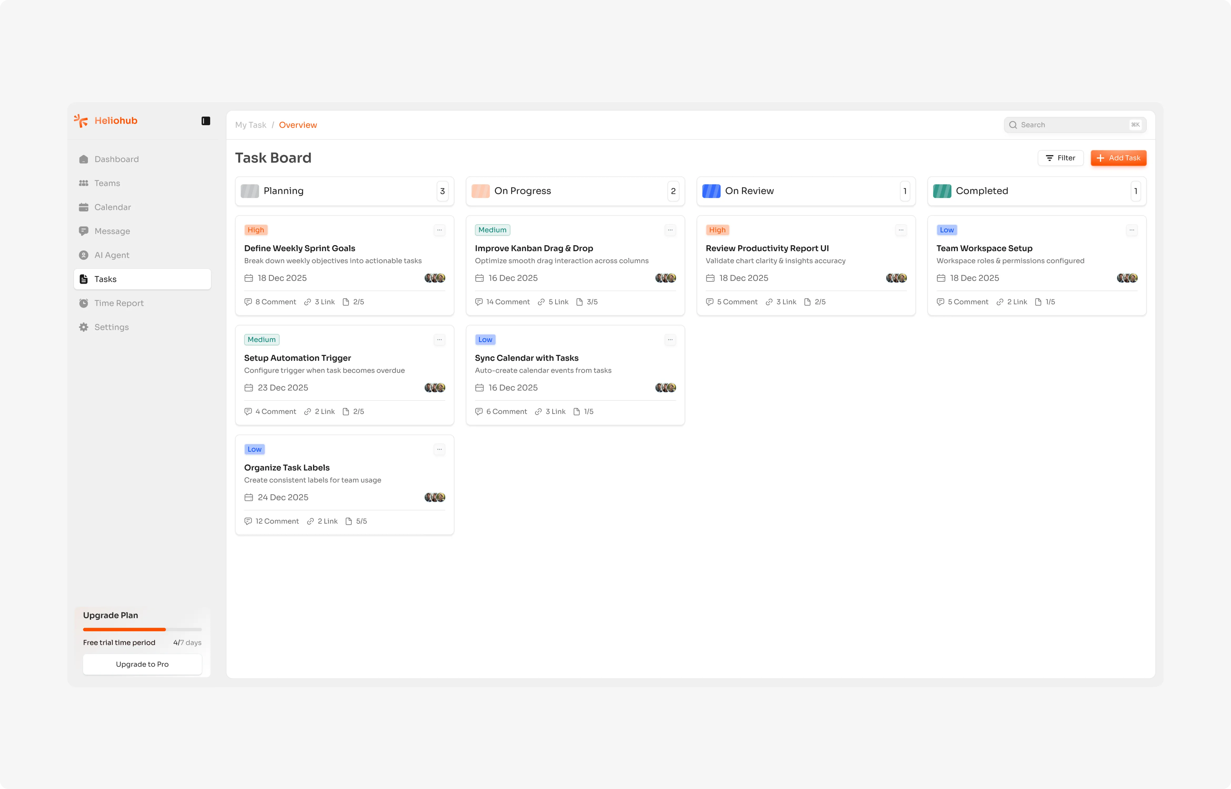Click the calendar icon on Organize Task Labels
The width and height of the screenshot is (1231, 789).
coord(249,498)
